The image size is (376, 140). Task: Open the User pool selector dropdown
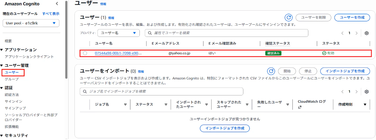coord(31,23)
